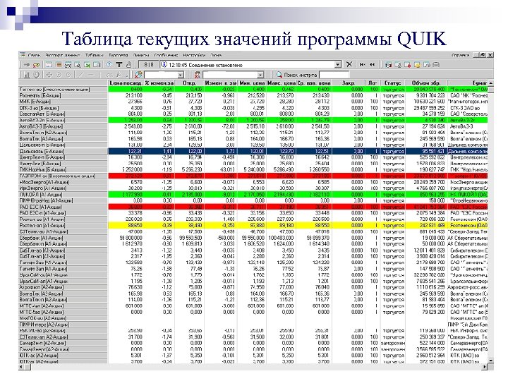Click the Откр. column header
This screenshot has height=381, width=508.
coord(189,83)
